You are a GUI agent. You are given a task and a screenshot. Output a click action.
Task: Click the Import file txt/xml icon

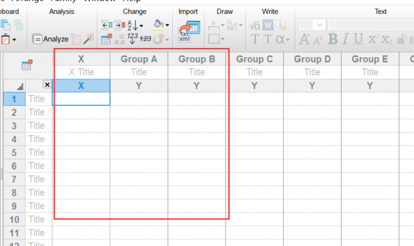189,32
